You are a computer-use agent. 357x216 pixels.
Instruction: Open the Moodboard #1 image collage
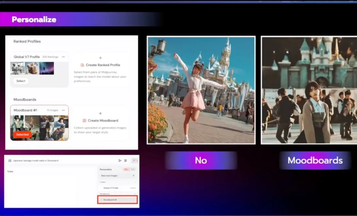click(39, 128)
